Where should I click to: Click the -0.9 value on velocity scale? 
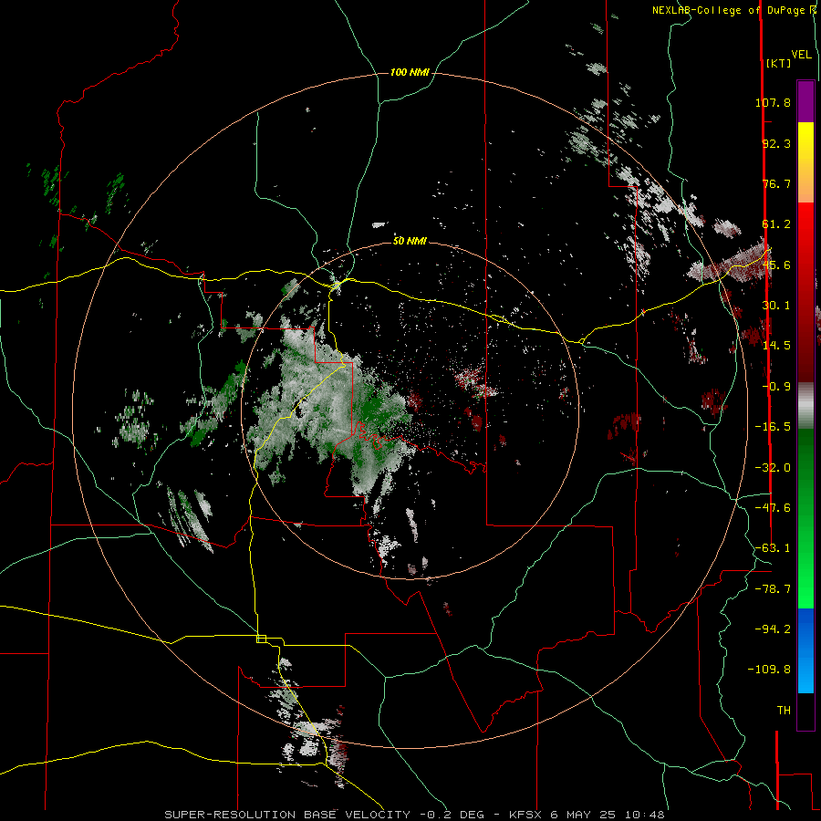[x=776, y=387]
